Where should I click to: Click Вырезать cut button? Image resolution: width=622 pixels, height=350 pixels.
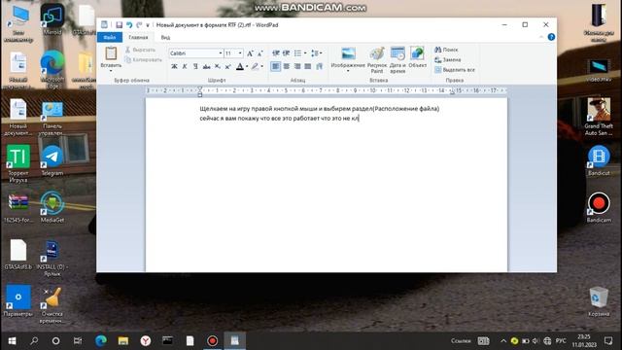coord(140,50)
